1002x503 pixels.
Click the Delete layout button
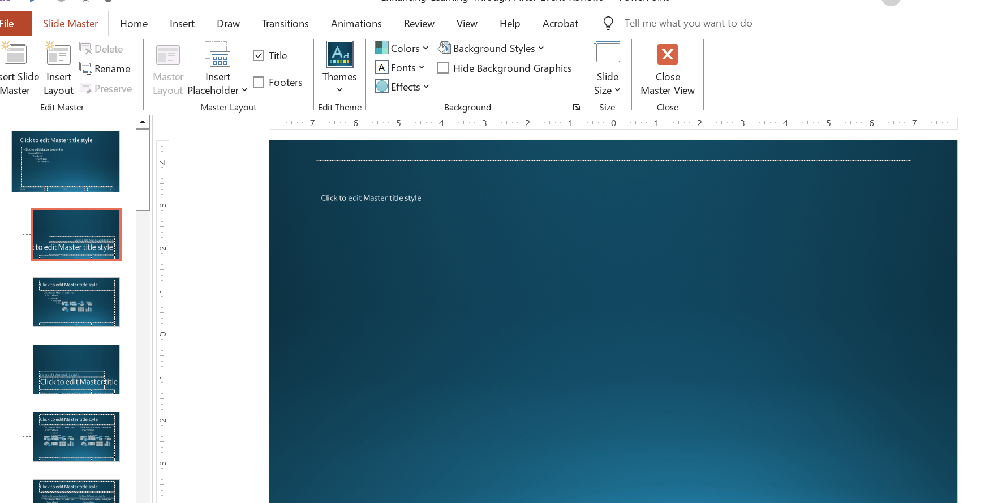click(102, 49)
